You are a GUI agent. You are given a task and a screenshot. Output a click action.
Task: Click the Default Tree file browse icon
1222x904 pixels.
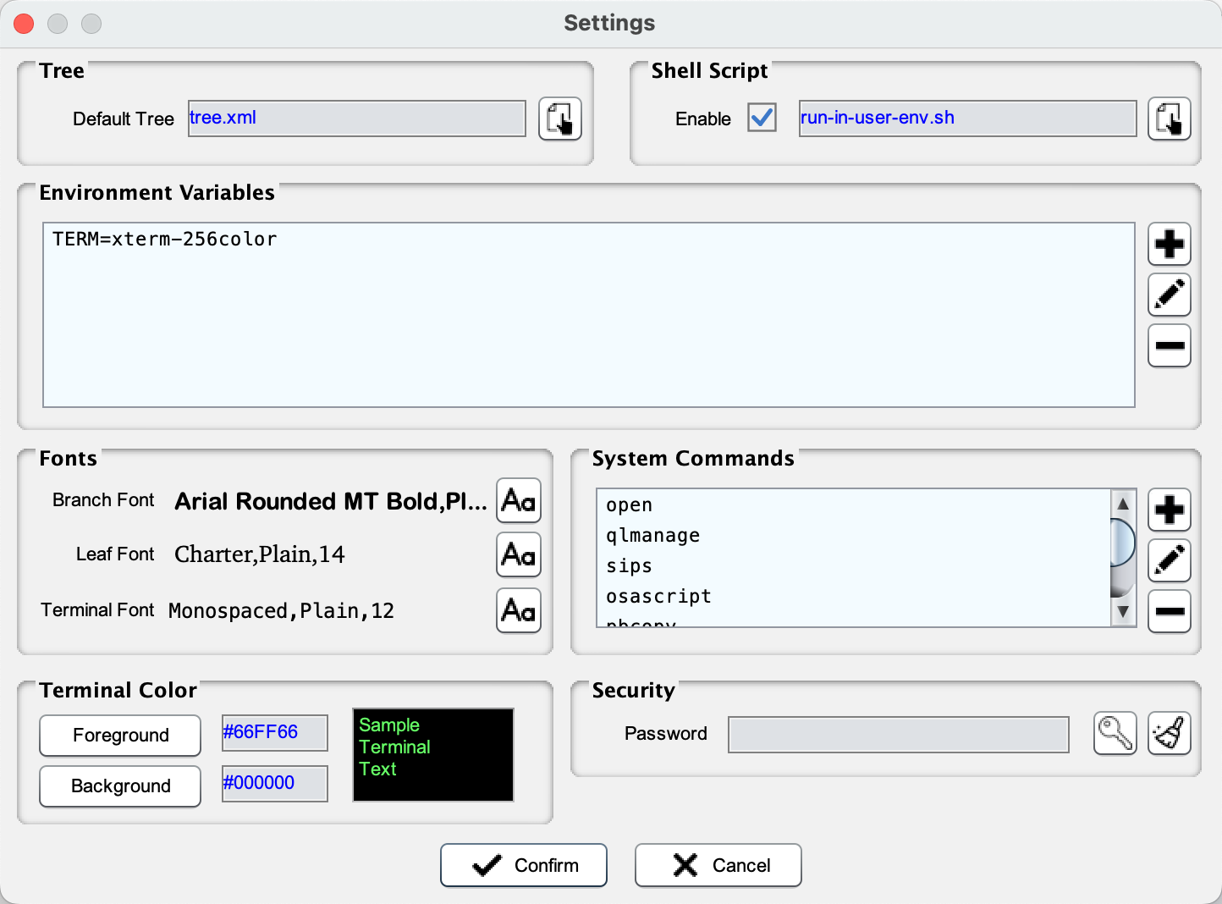pos(559,119)
